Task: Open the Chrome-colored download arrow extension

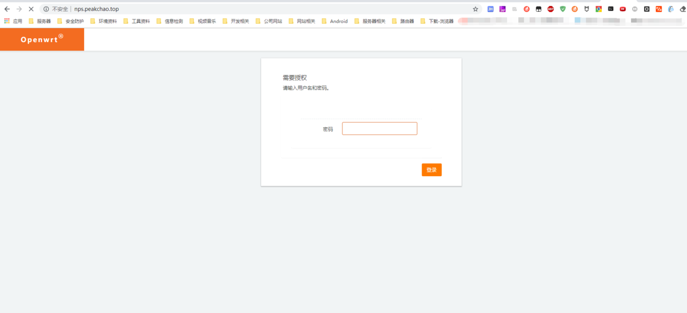Action: 599,9
